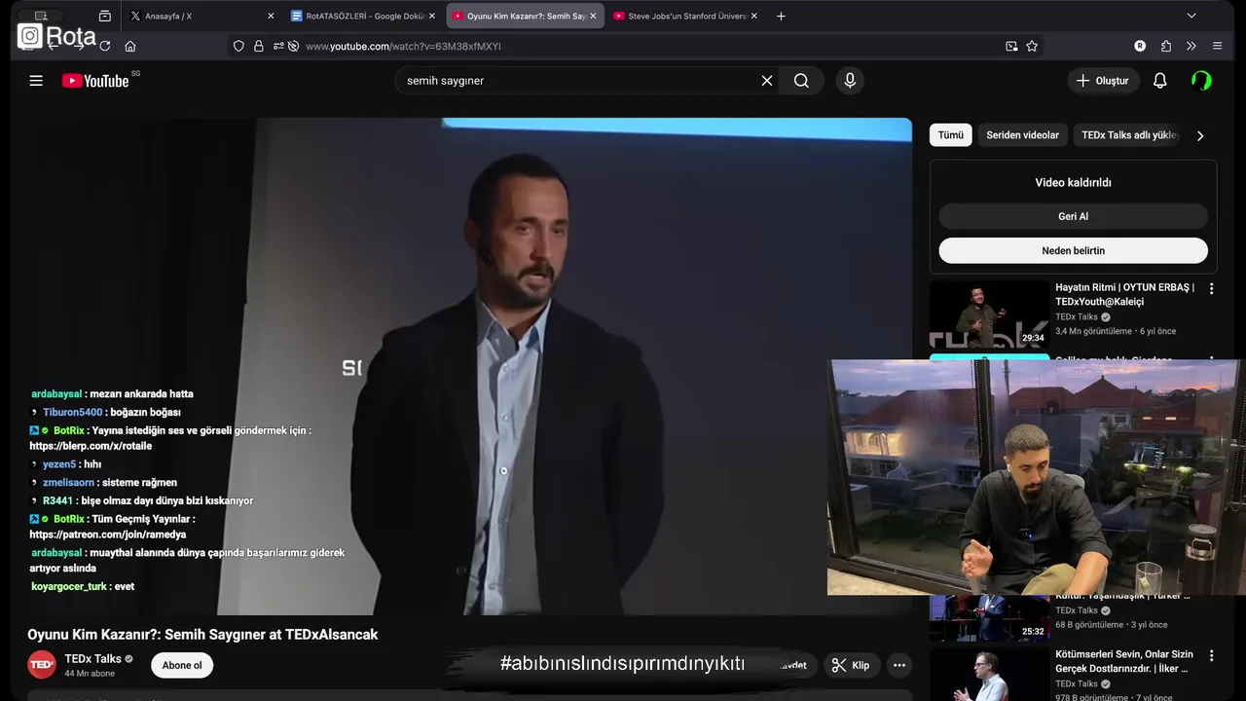Image resolution: width=1246 pixels, height=701 pixels.
Task: Close the Oyunu Kim Kazanır tab
Action: click(593, 17)
